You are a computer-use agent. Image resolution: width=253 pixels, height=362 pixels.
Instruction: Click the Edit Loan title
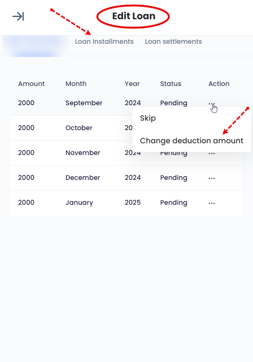point(134,16)
